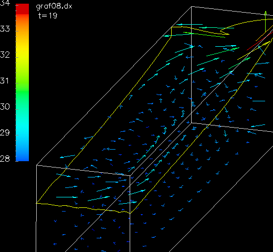Click the 32 label on the scale
The width and height of the screenshot is (273, 252).
(5, 55)
